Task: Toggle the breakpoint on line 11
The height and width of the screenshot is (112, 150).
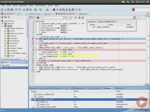Action: point(33,43)
